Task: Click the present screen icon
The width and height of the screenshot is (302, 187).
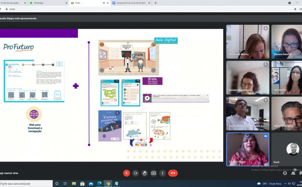Action: pos(153,173)
